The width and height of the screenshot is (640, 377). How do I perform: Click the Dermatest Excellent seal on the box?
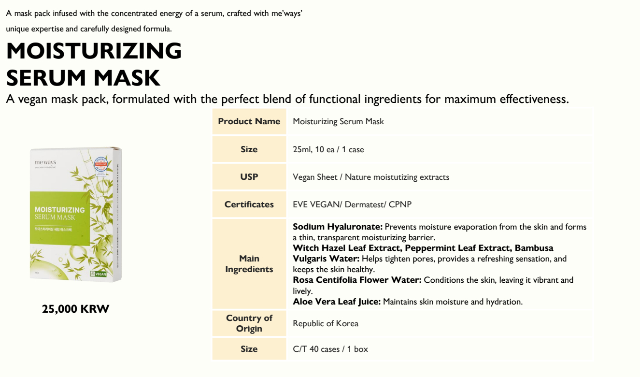tap(101, 165)
